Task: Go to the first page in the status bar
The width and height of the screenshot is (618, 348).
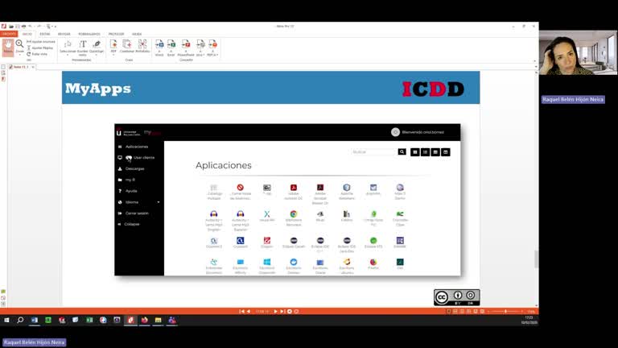Action: [x=241, y=311]
